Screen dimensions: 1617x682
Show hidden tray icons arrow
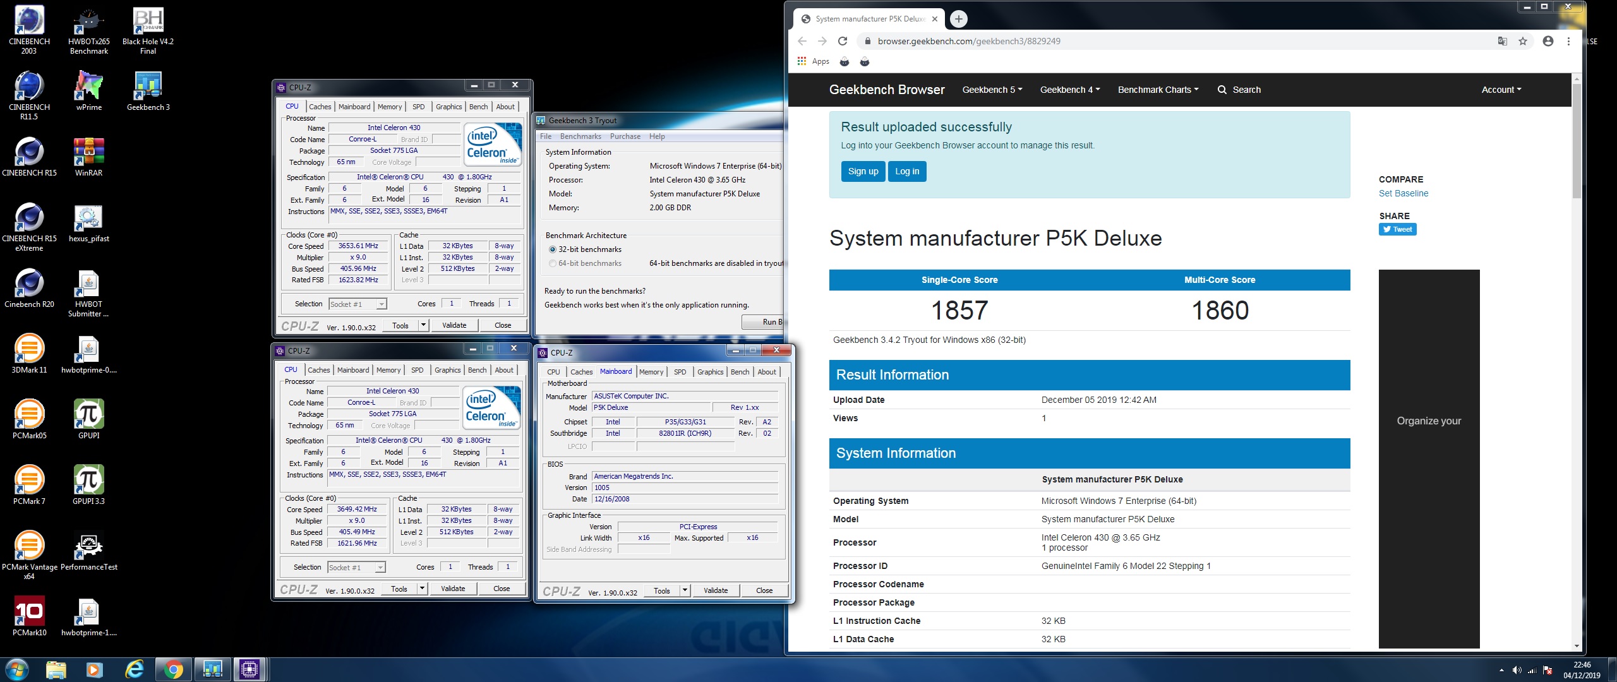[x=1501, y=670]
